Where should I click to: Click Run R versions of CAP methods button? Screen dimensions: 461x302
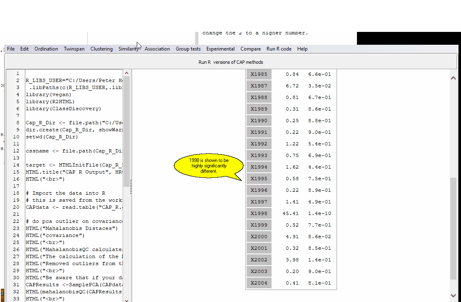click(231, 62)
